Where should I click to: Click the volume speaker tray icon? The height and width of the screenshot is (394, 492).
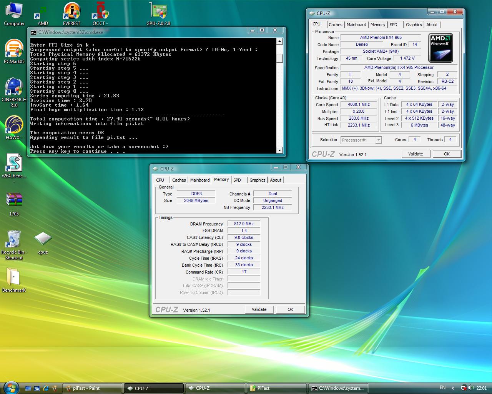click(471, 388)
